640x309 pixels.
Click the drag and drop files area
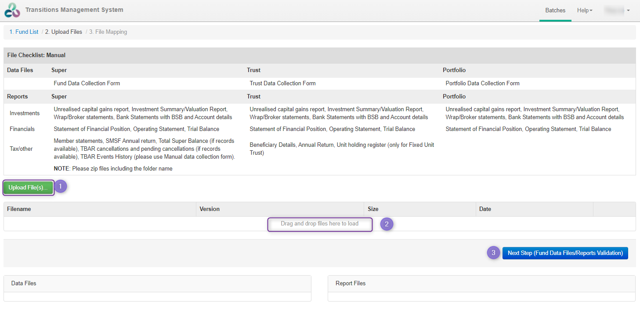coord(319,224)
